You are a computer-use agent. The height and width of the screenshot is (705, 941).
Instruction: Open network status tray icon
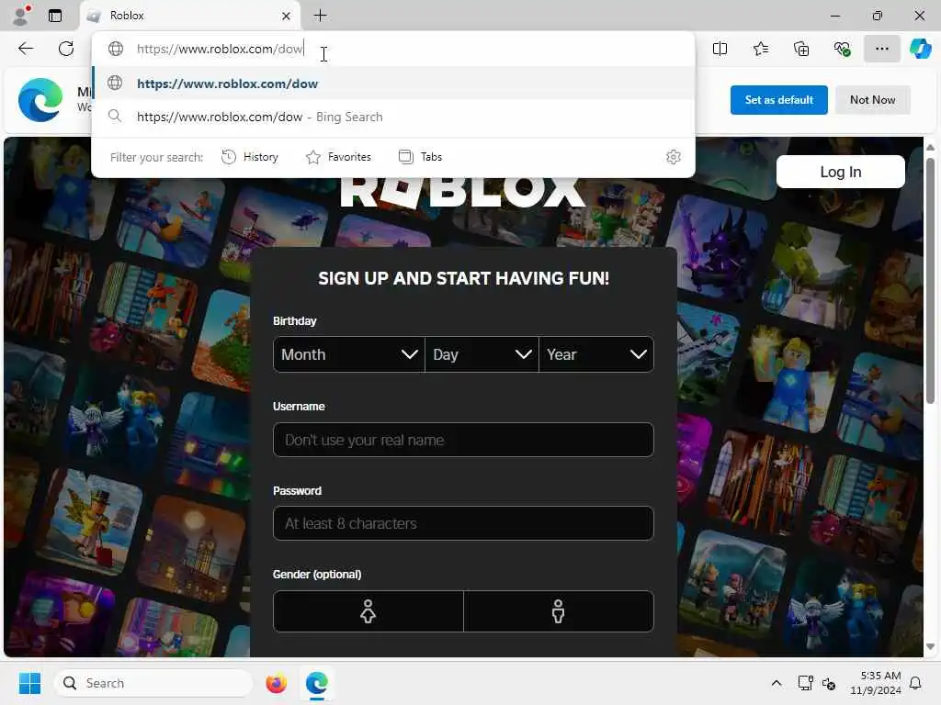coord(805,683)
